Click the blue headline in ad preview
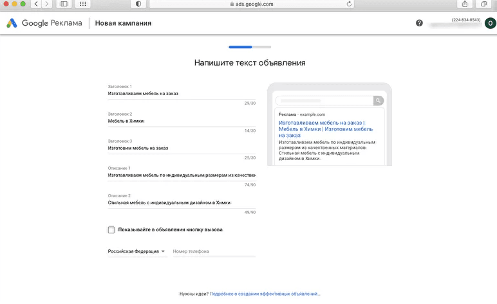Viewport: 497px width, 304px height. [x=326, y=129]
